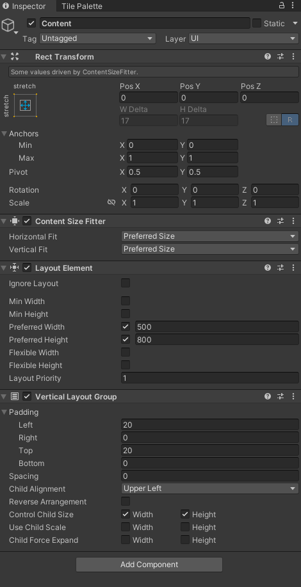Open Layout Element three-dot menu

pos(293,268)
